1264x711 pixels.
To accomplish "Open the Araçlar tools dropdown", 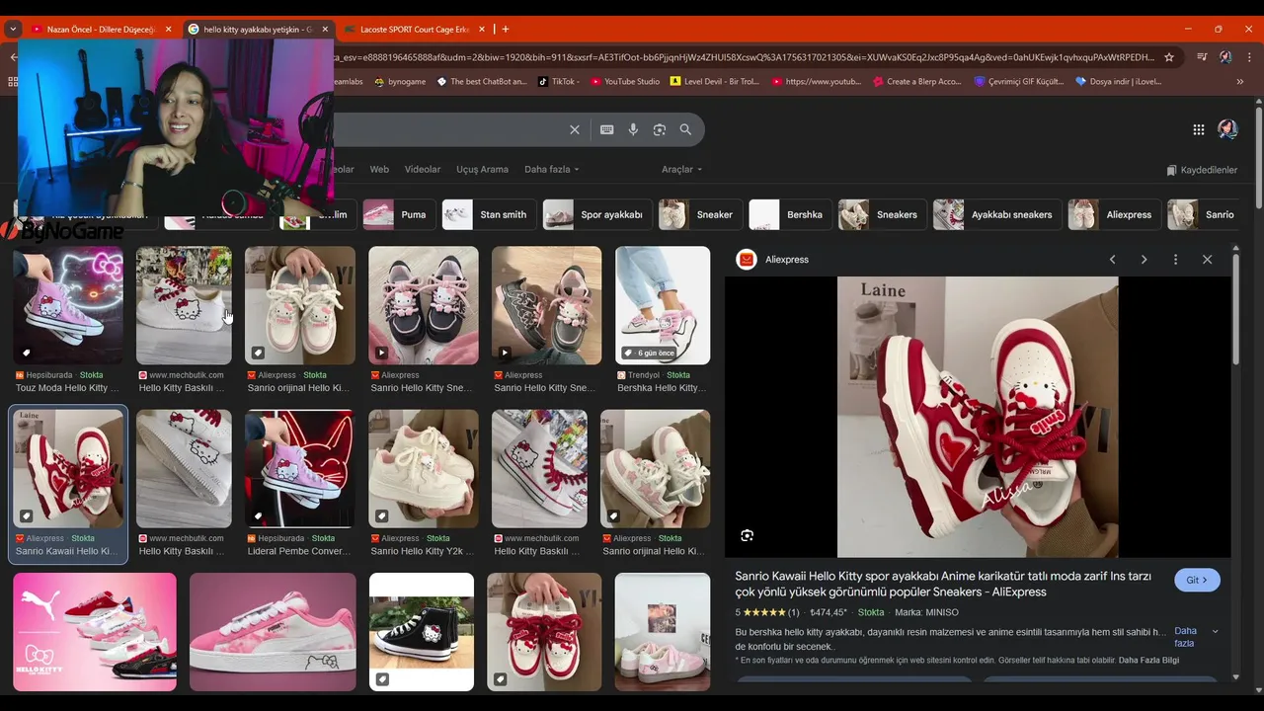I will [681, 170].
